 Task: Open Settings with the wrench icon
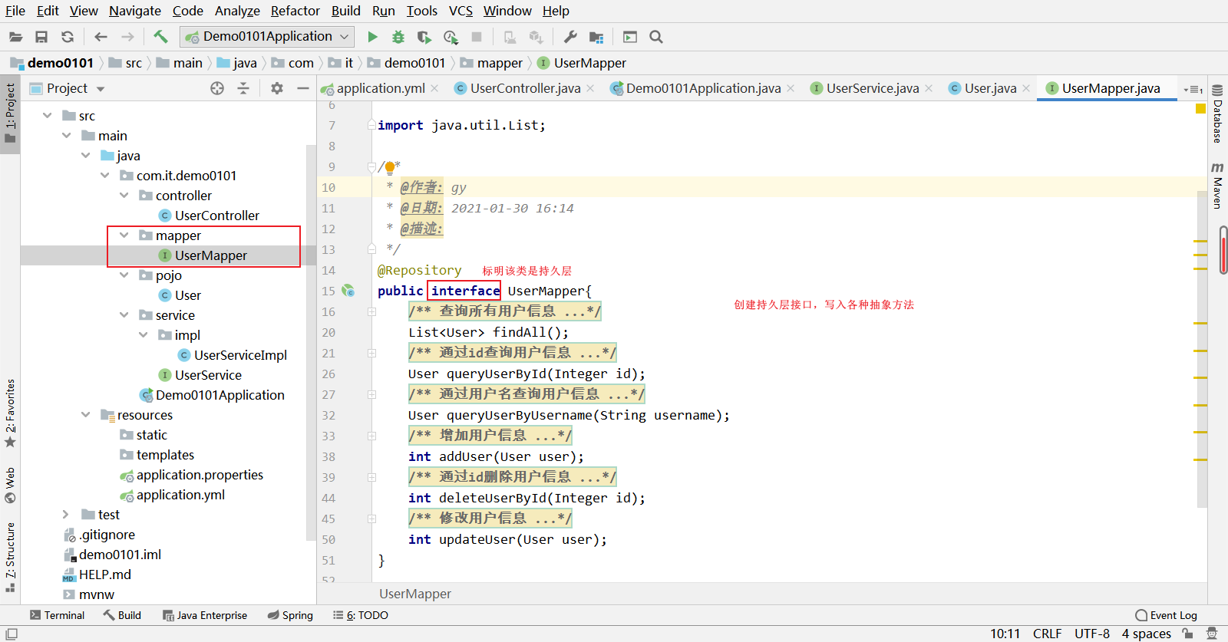[x=570, y=37]
